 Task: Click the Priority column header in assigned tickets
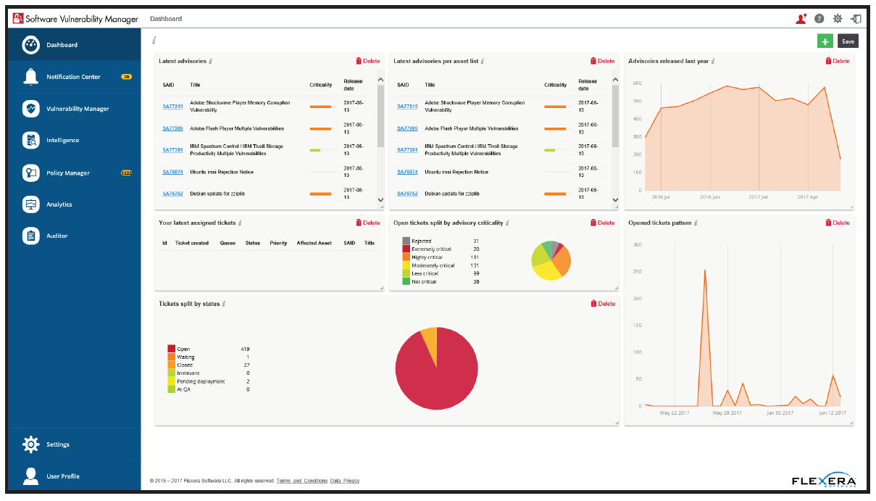coord(278,243)
